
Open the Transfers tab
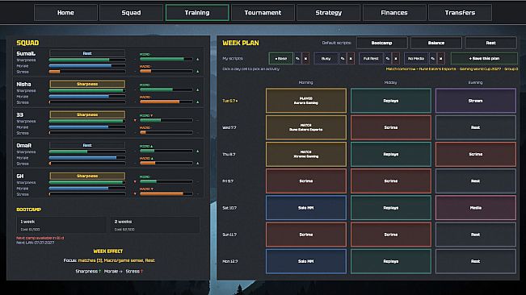coord(460,13)
